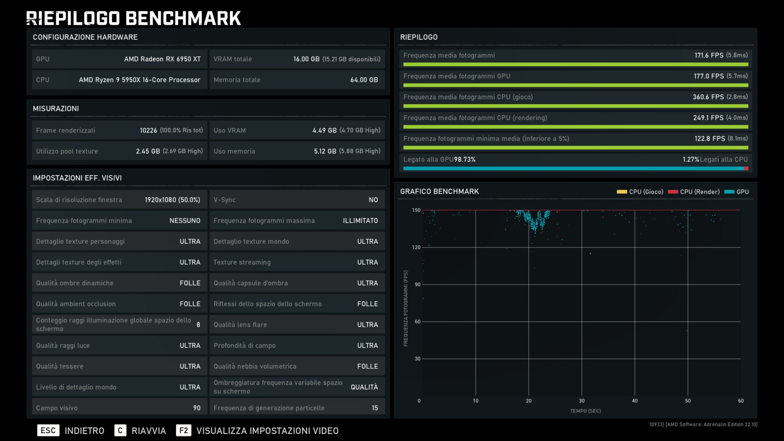Click the GPU AMD Radeon row

119,59
